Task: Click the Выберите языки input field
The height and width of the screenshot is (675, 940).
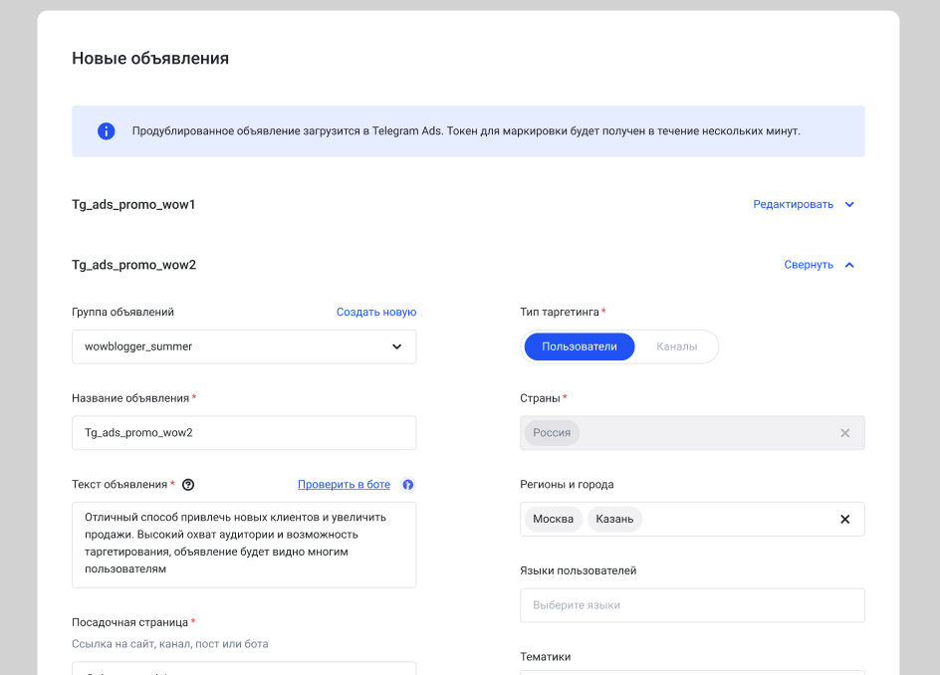Action: pos(692,605)
